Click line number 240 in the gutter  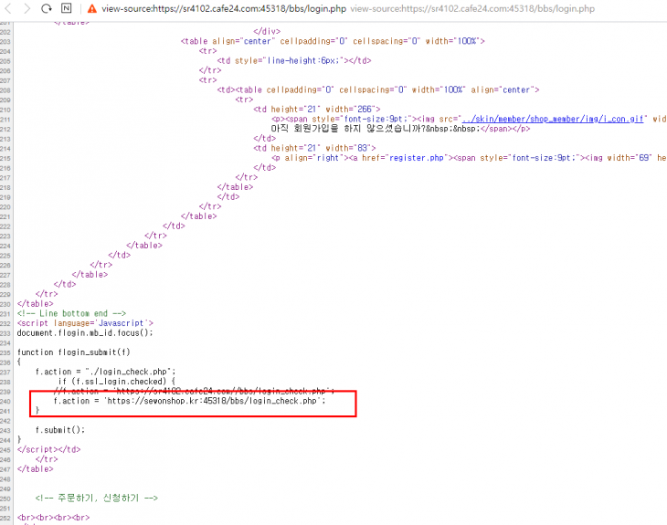[x=5, y=401]
